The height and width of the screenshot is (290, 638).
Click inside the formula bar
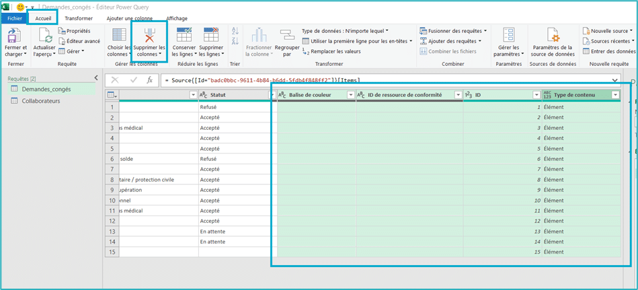(387, 80)
